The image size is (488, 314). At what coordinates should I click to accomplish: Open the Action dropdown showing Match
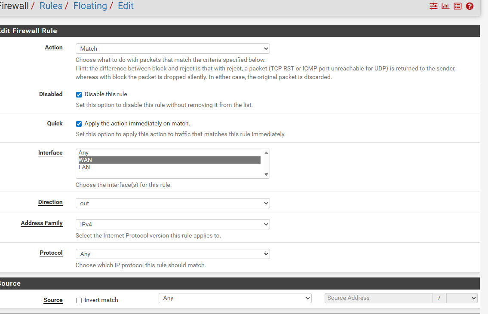coord(172,49)
